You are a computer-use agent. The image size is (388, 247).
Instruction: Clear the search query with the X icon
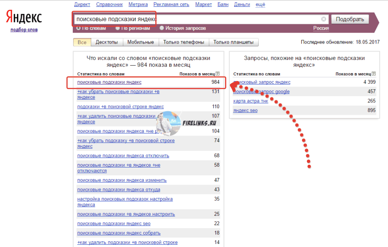[324, 19]
